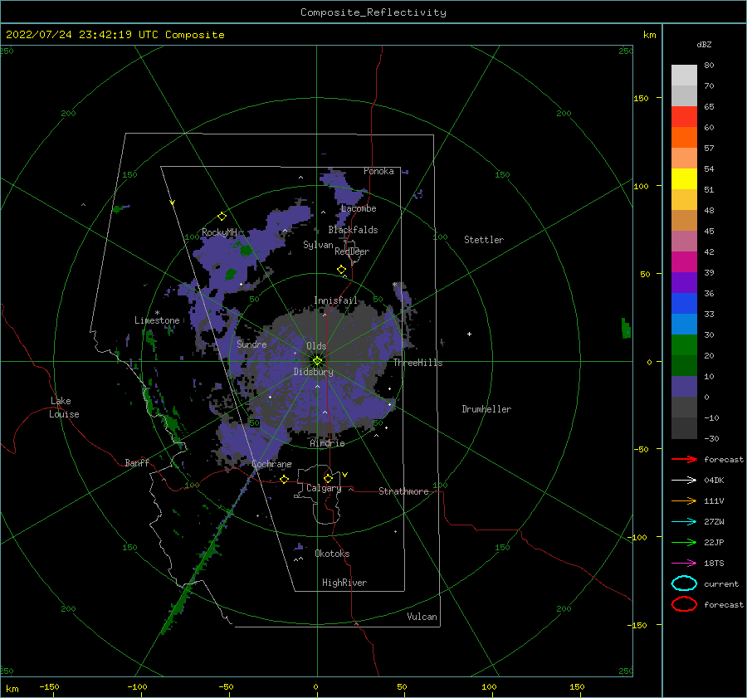Click the red forecast ellipse icon

pyautogui.click(x=684, y=604)
